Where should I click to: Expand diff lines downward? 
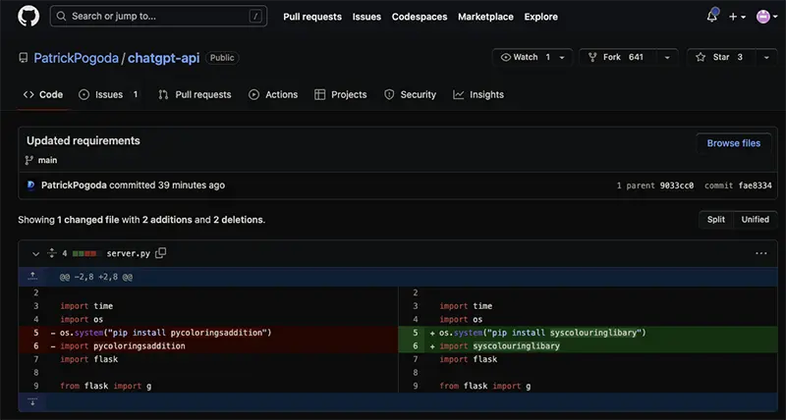point(32,402)
